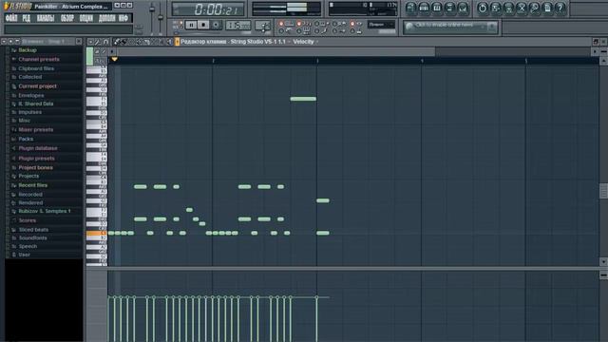The height and width of the screenshot is (342, 608).
Task: Click the piano roll magnet snap icon
Action: (105, 42)
